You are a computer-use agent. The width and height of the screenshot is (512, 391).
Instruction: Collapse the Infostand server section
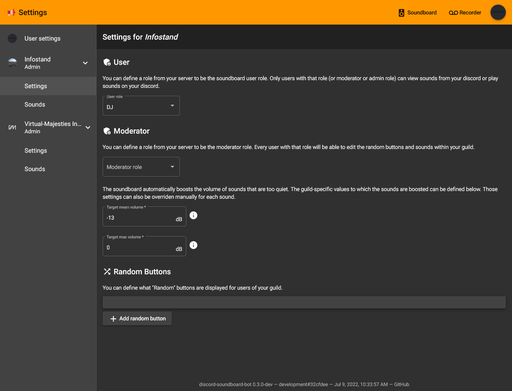click(85, 63)
